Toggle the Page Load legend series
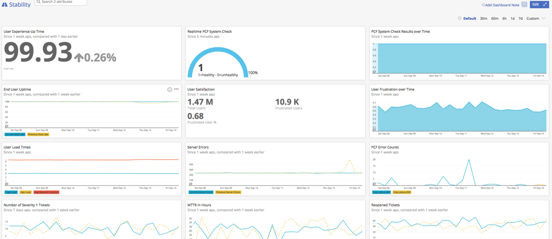 [x=11, y=192]
